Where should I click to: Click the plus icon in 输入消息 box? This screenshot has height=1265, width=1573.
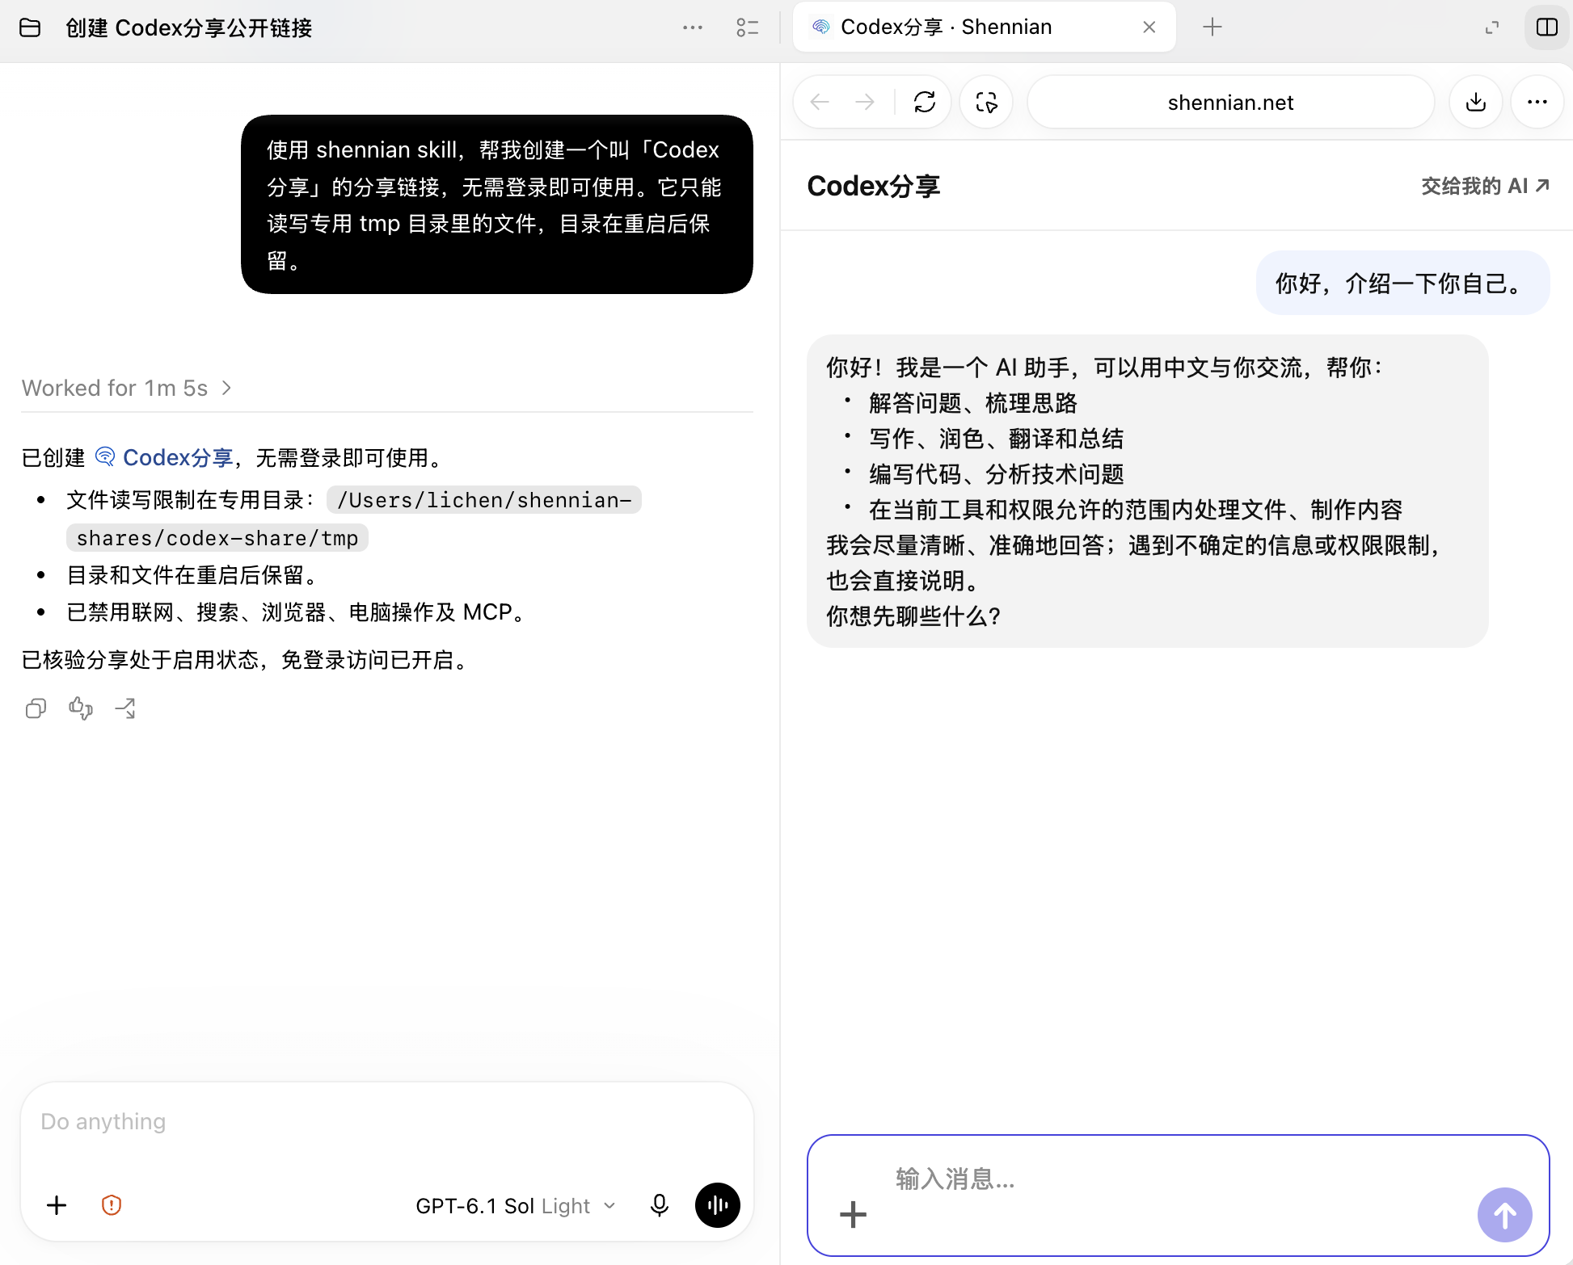(853, 1215)
